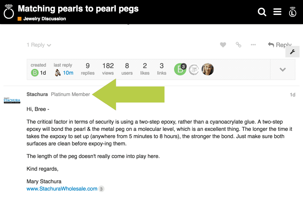Image resolution: width=303 pixels, height=202 pixels.
Task: Click green B participant avatar
Action: (x=180, y=69)
